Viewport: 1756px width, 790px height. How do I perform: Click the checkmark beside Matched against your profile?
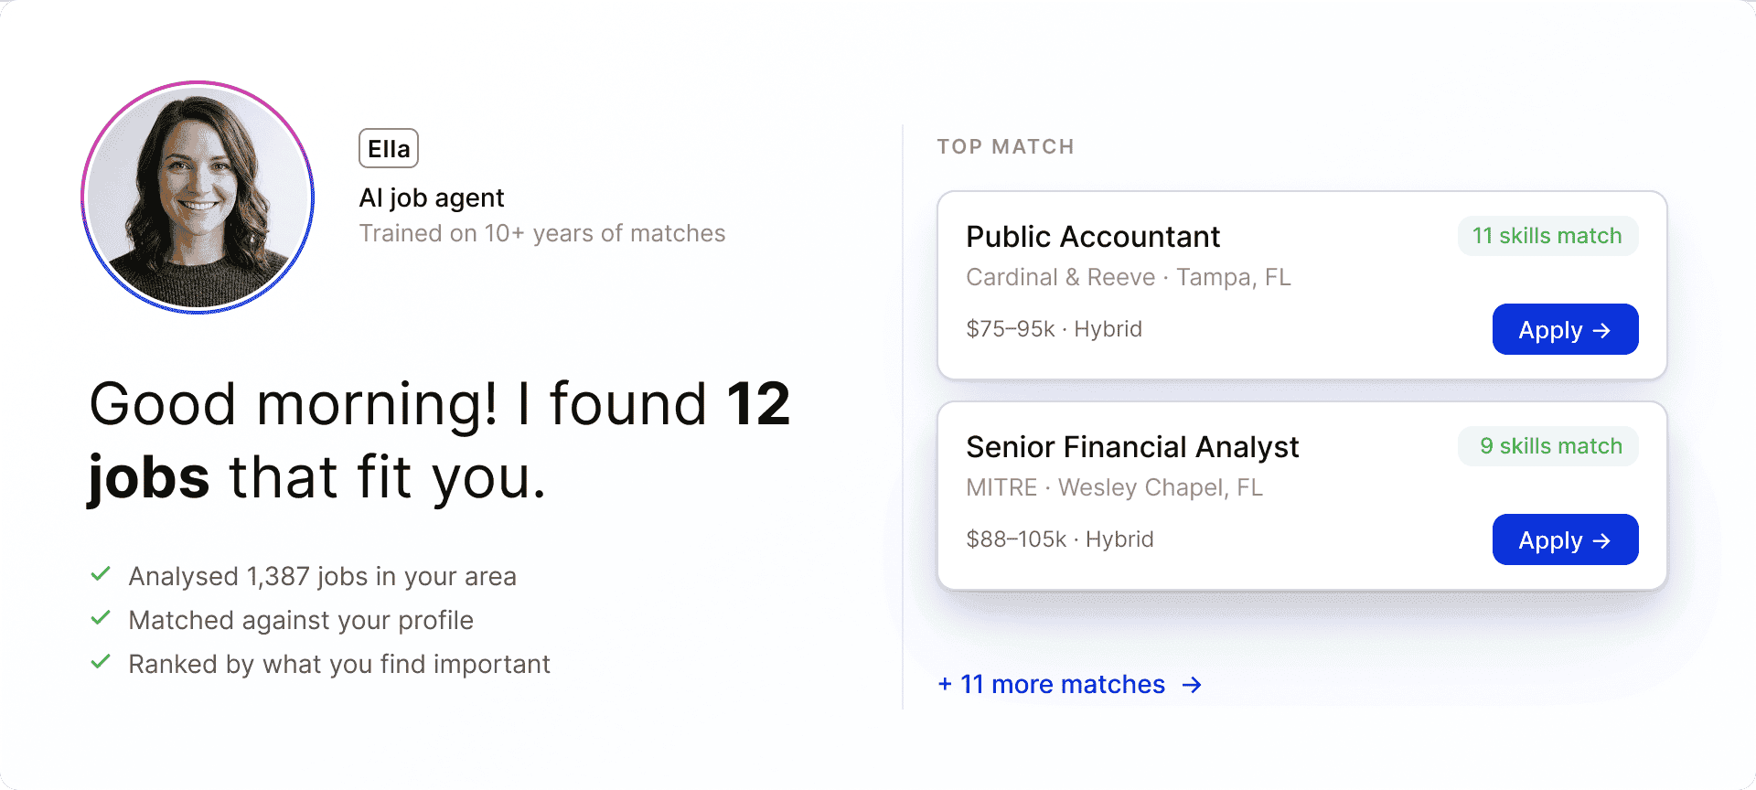point(101,618)
